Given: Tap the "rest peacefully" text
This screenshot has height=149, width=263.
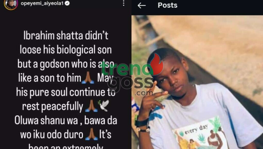Looking at the screenshot, I should [53, 107].
